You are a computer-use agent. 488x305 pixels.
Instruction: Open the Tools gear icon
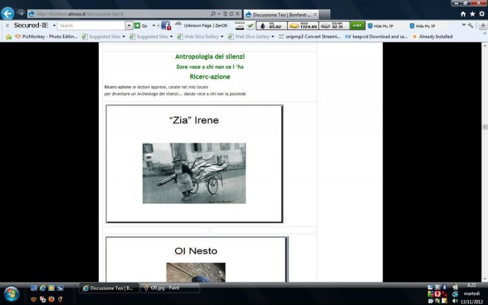(x=481, y=13)
